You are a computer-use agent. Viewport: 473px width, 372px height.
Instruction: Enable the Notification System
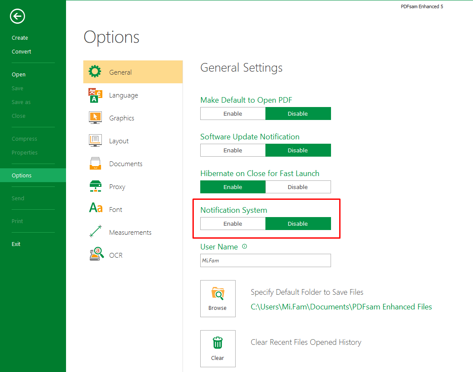(233, 224)
